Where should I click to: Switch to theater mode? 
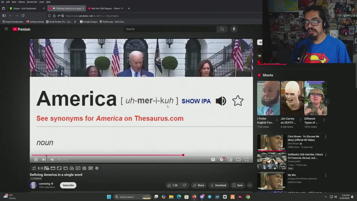(238, 159)
